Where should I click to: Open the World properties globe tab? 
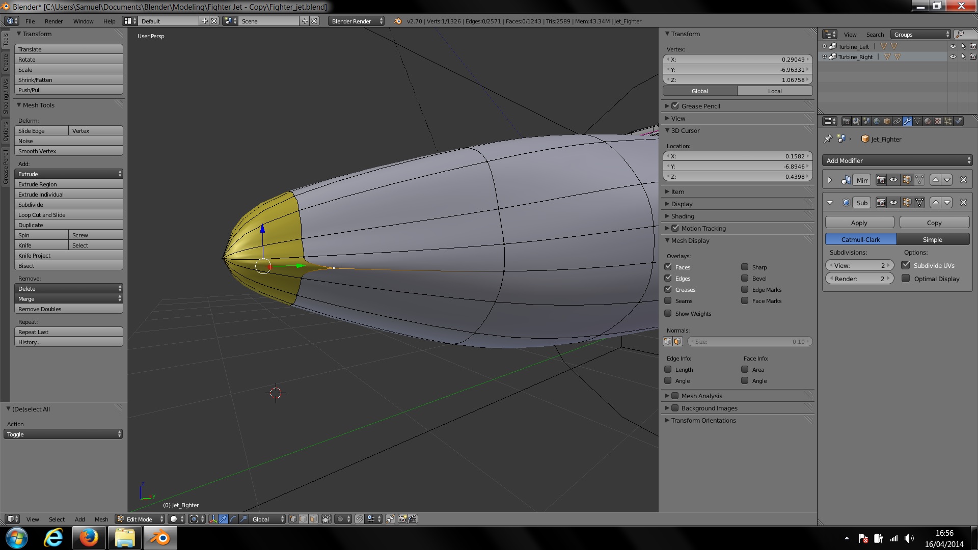tap(877, 121)
